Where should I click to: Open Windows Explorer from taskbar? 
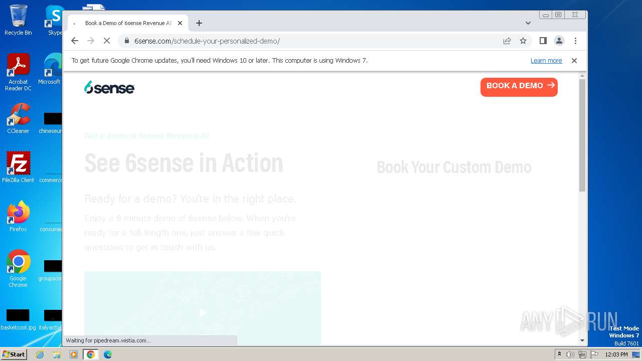pos(57,354)
